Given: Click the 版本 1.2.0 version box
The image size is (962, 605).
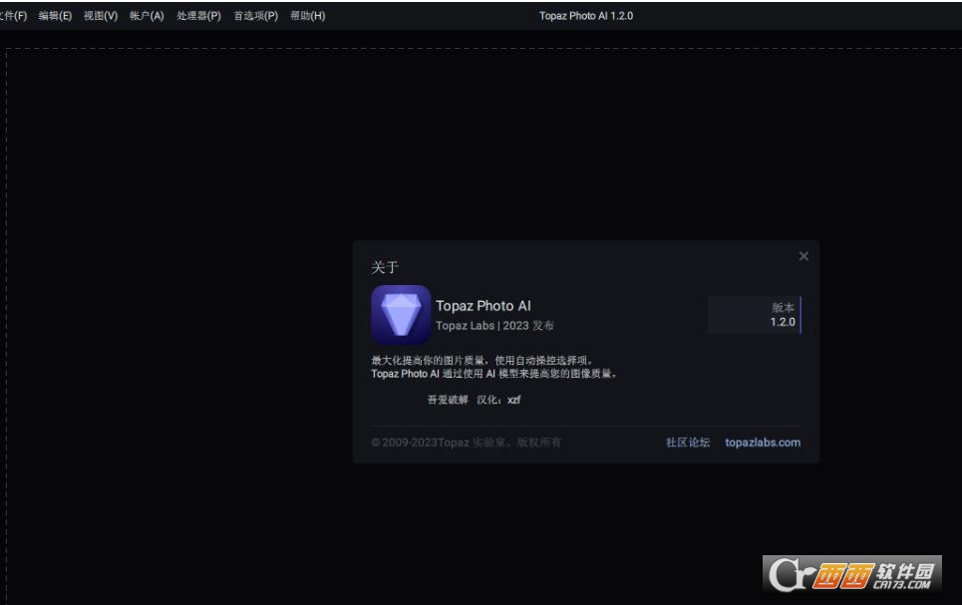Looking at the screenshot, I should [x=755, y=315].
